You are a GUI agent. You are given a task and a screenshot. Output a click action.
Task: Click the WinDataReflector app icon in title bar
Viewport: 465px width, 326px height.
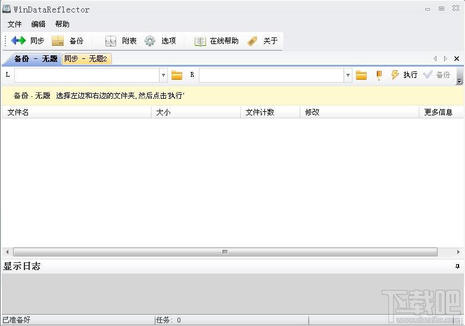6,9
